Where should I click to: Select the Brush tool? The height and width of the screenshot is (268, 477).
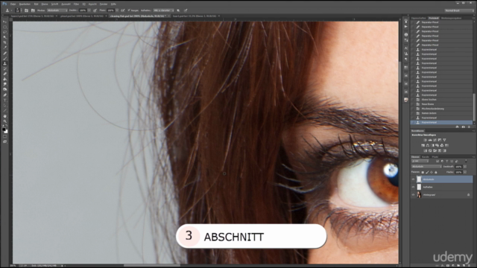pos(5,58)
